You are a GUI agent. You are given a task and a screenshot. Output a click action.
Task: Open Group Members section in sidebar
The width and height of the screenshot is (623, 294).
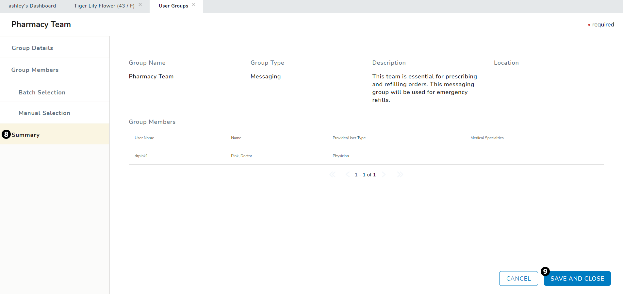[35, 70]
